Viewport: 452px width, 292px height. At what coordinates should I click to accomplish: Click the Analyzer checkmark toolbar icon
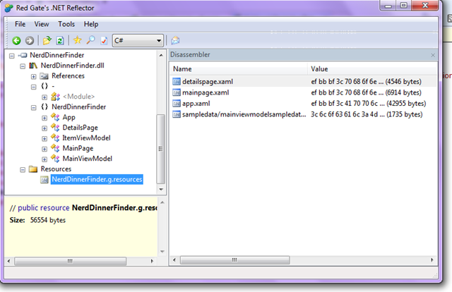104,41
